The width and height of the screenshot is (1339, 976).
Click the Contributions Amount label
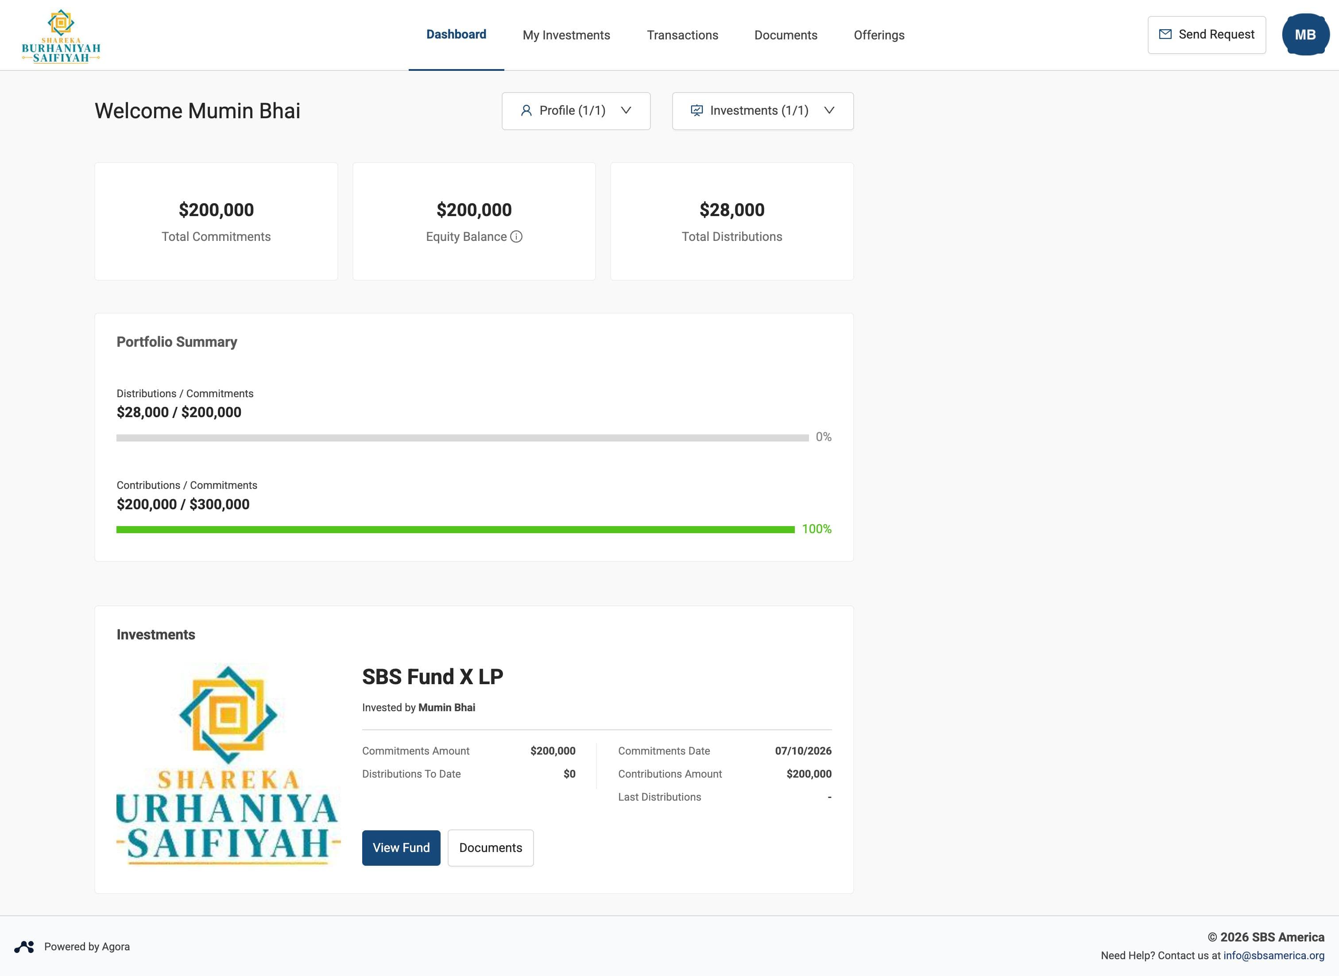[x=670, y=774]
